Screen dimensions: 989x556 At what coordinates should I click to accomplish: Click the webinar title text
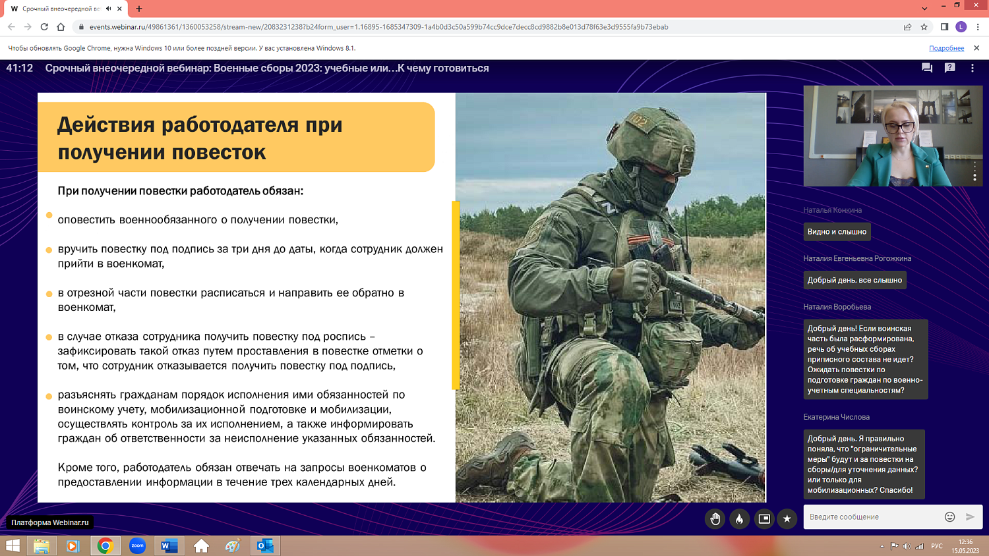coord(267,68)
